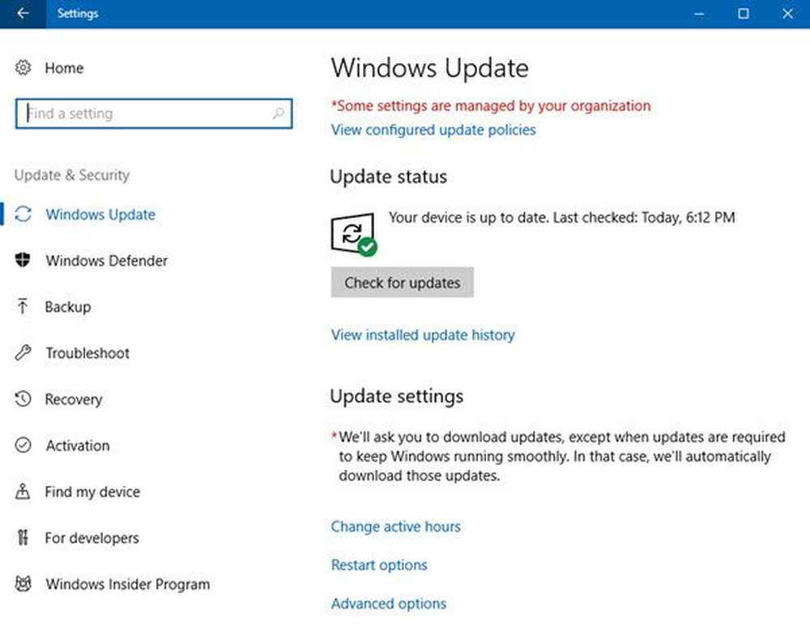Click the search magnifier icon
The width and height of the screenshot is (810, 624).
(x=278, y=113)
